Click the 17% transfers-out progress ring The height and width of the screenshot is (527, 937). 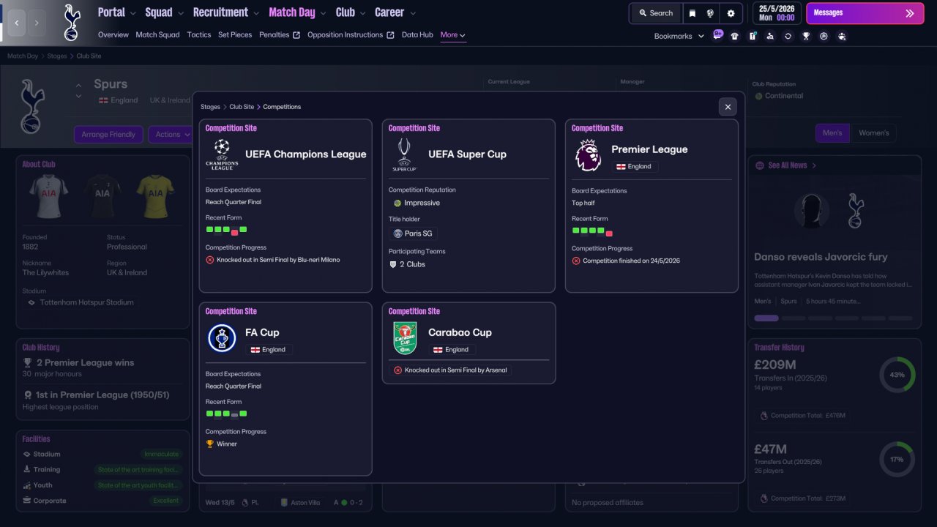tap(897, 460)
